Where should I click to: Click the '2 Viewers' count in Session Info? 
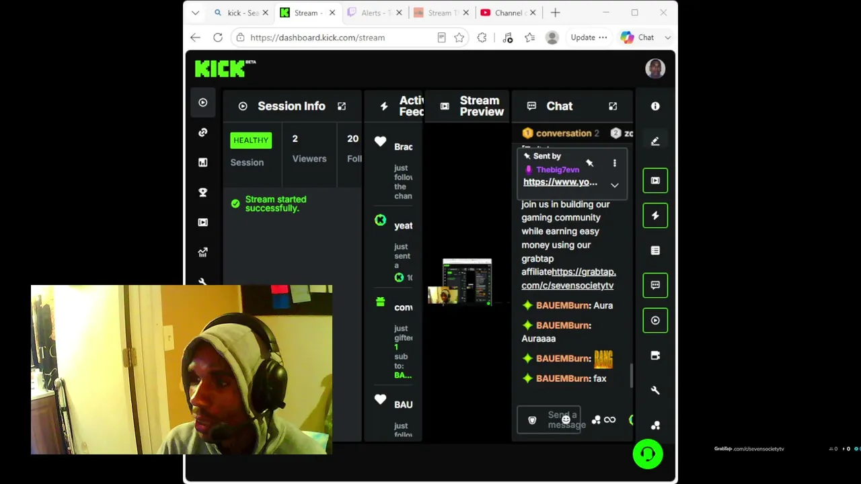(x=309, y=149)
